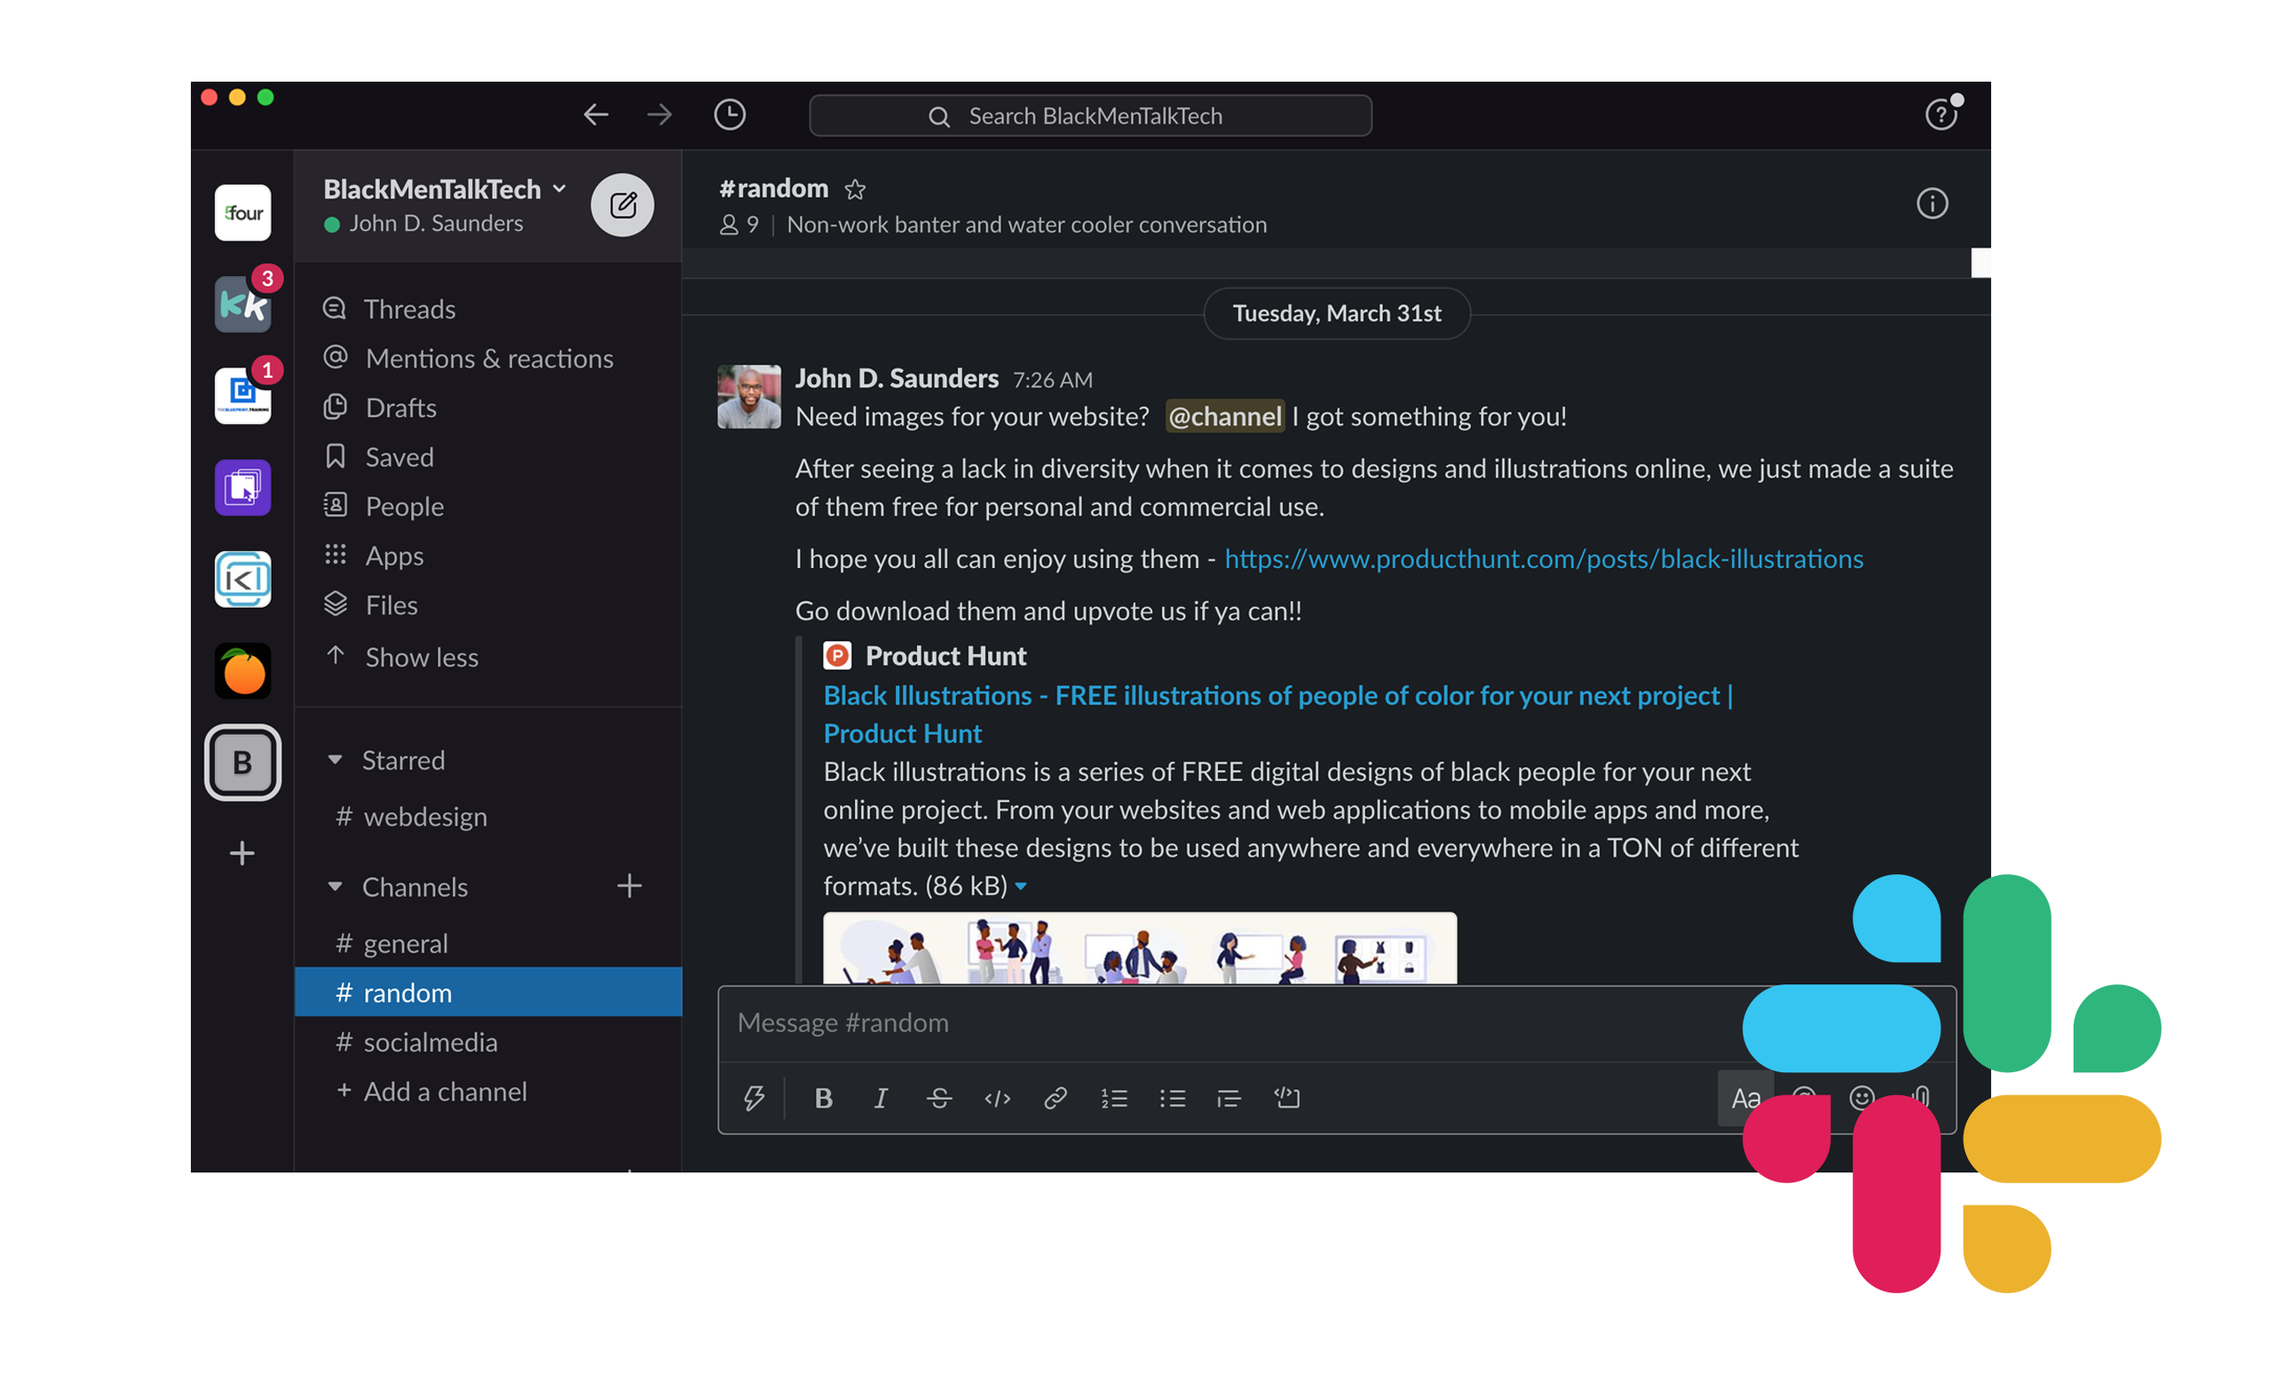This screenshot has width=2269, height=1374.
Task: Open Apps
Action: (488, 557)
